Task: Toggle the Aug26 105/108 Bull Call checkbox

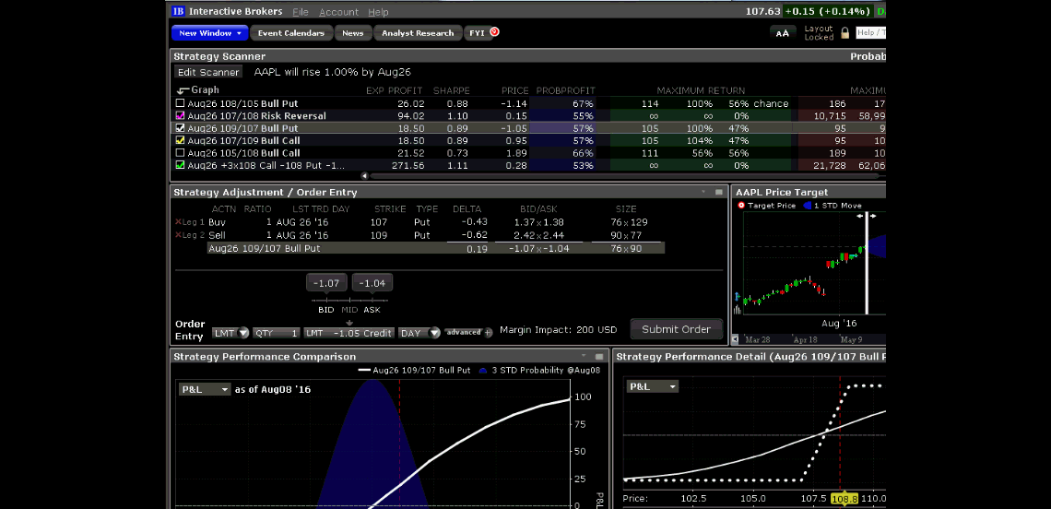Action: pos(181,152)
